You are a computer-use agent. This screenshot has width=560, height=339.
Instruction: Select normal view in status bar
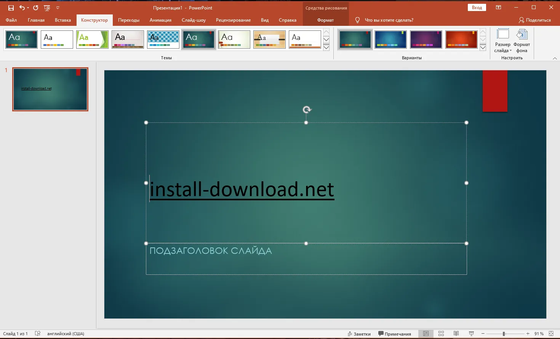click(x=426, y=334)
